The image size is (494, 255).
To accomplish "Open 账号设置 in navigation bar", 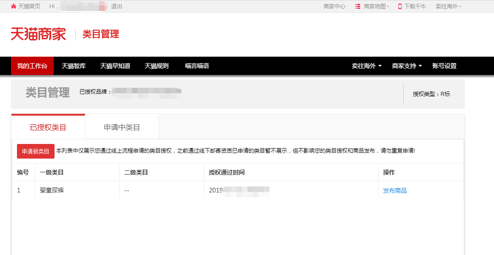I will (x=445, y=66).
